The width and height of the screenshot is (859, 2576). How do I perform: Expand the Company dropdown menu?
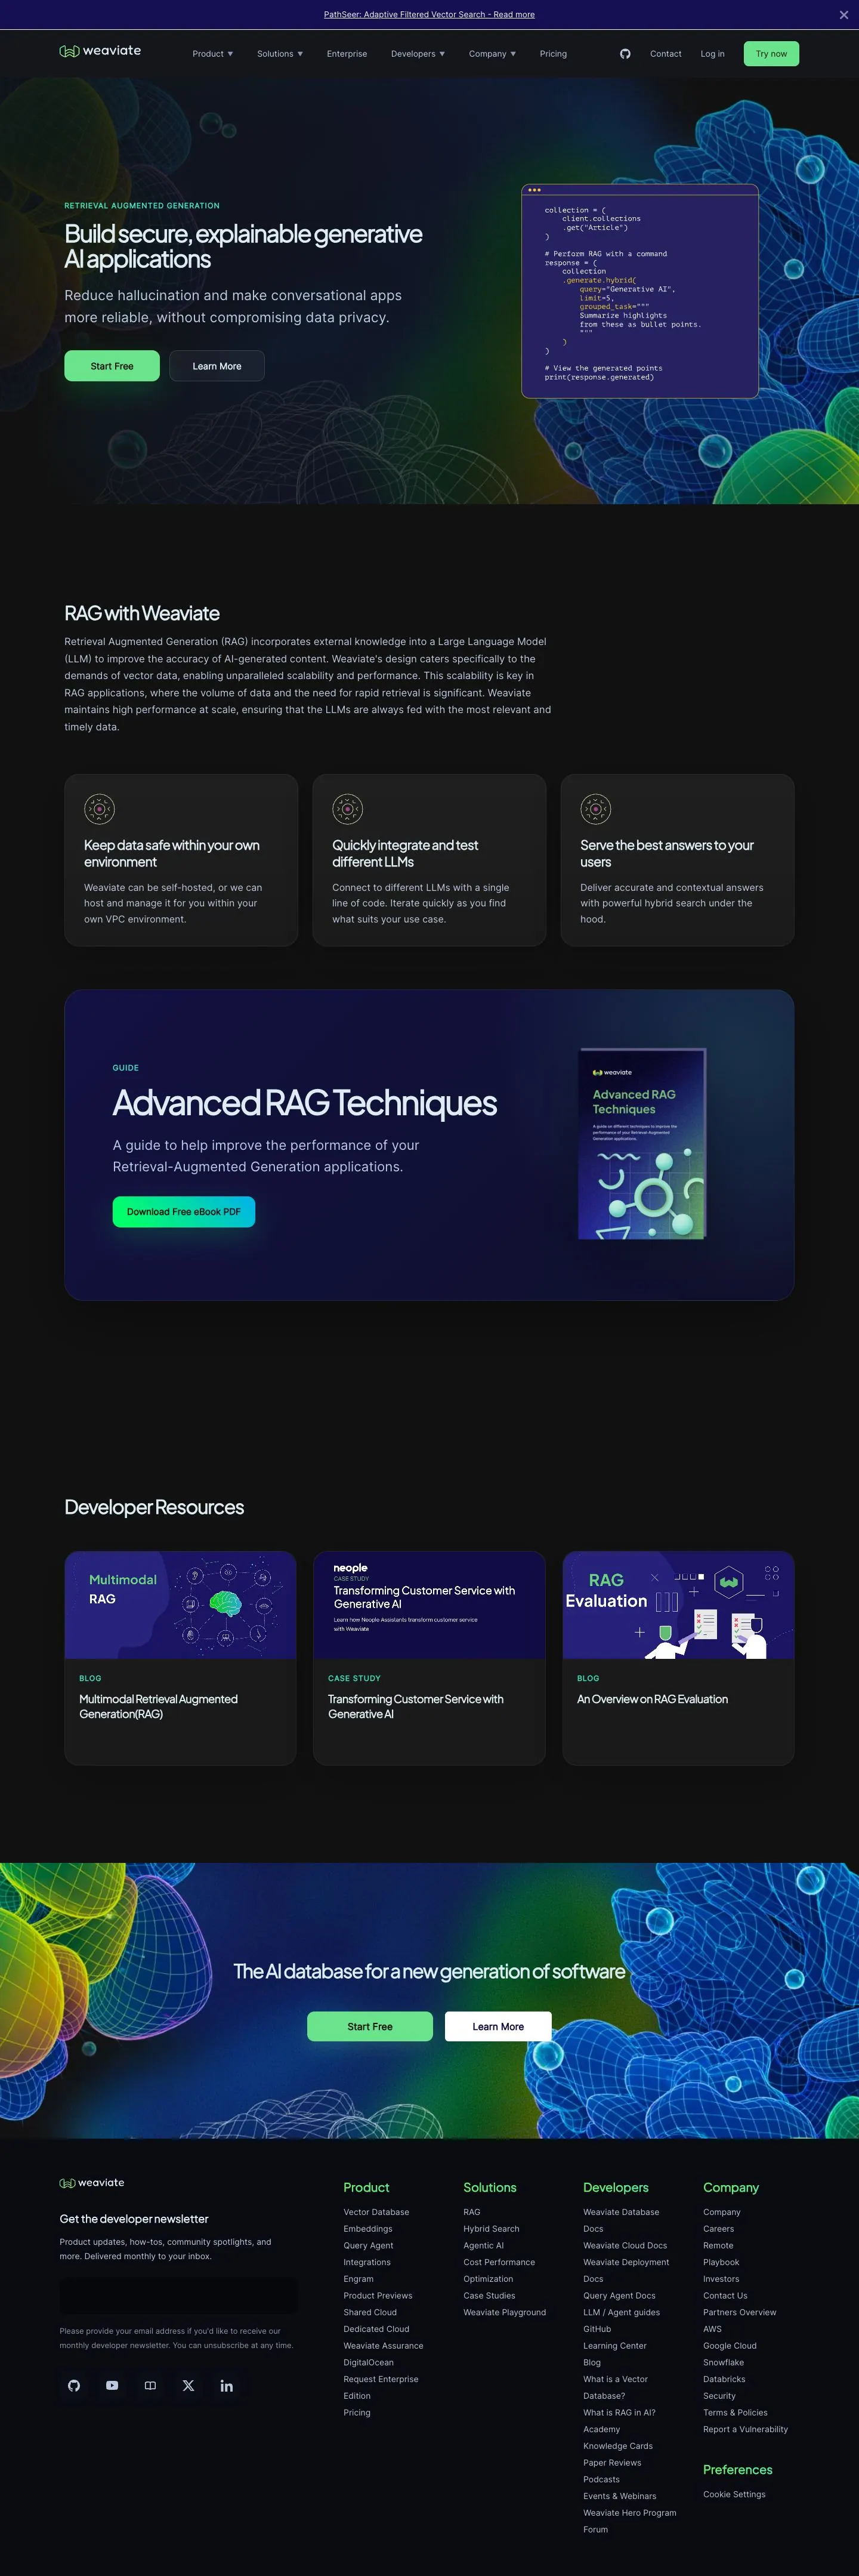493,54
